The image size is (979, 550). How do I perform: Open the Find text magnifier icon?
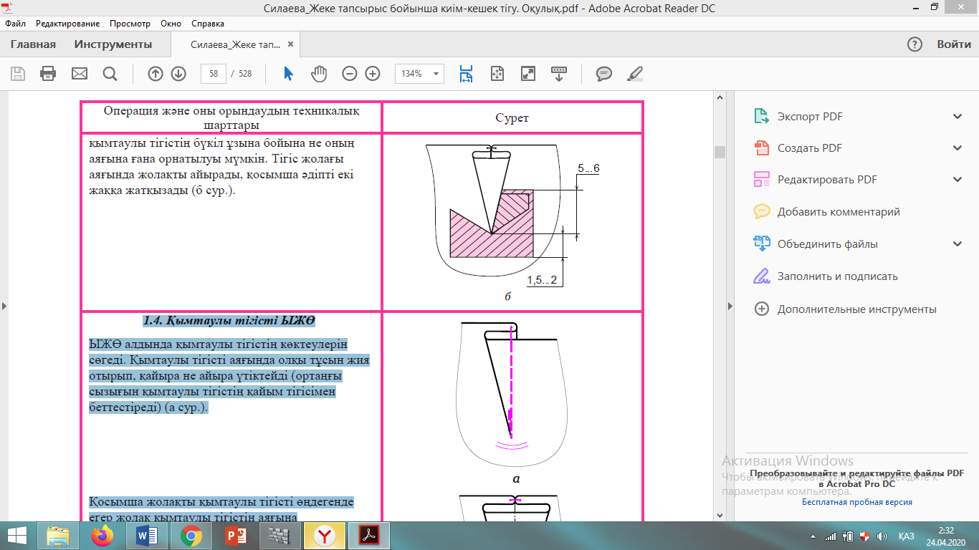[110, 73]
